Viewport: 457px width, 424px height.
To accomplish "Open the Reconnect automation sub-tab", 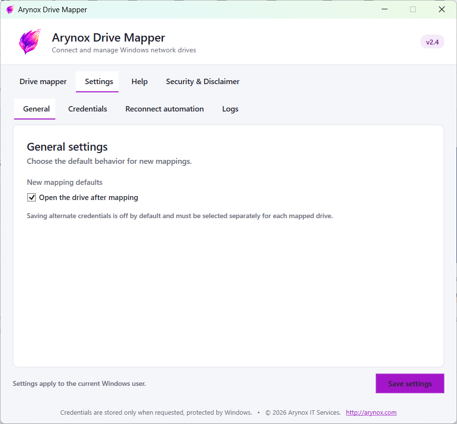I will [x=164, y=109].
